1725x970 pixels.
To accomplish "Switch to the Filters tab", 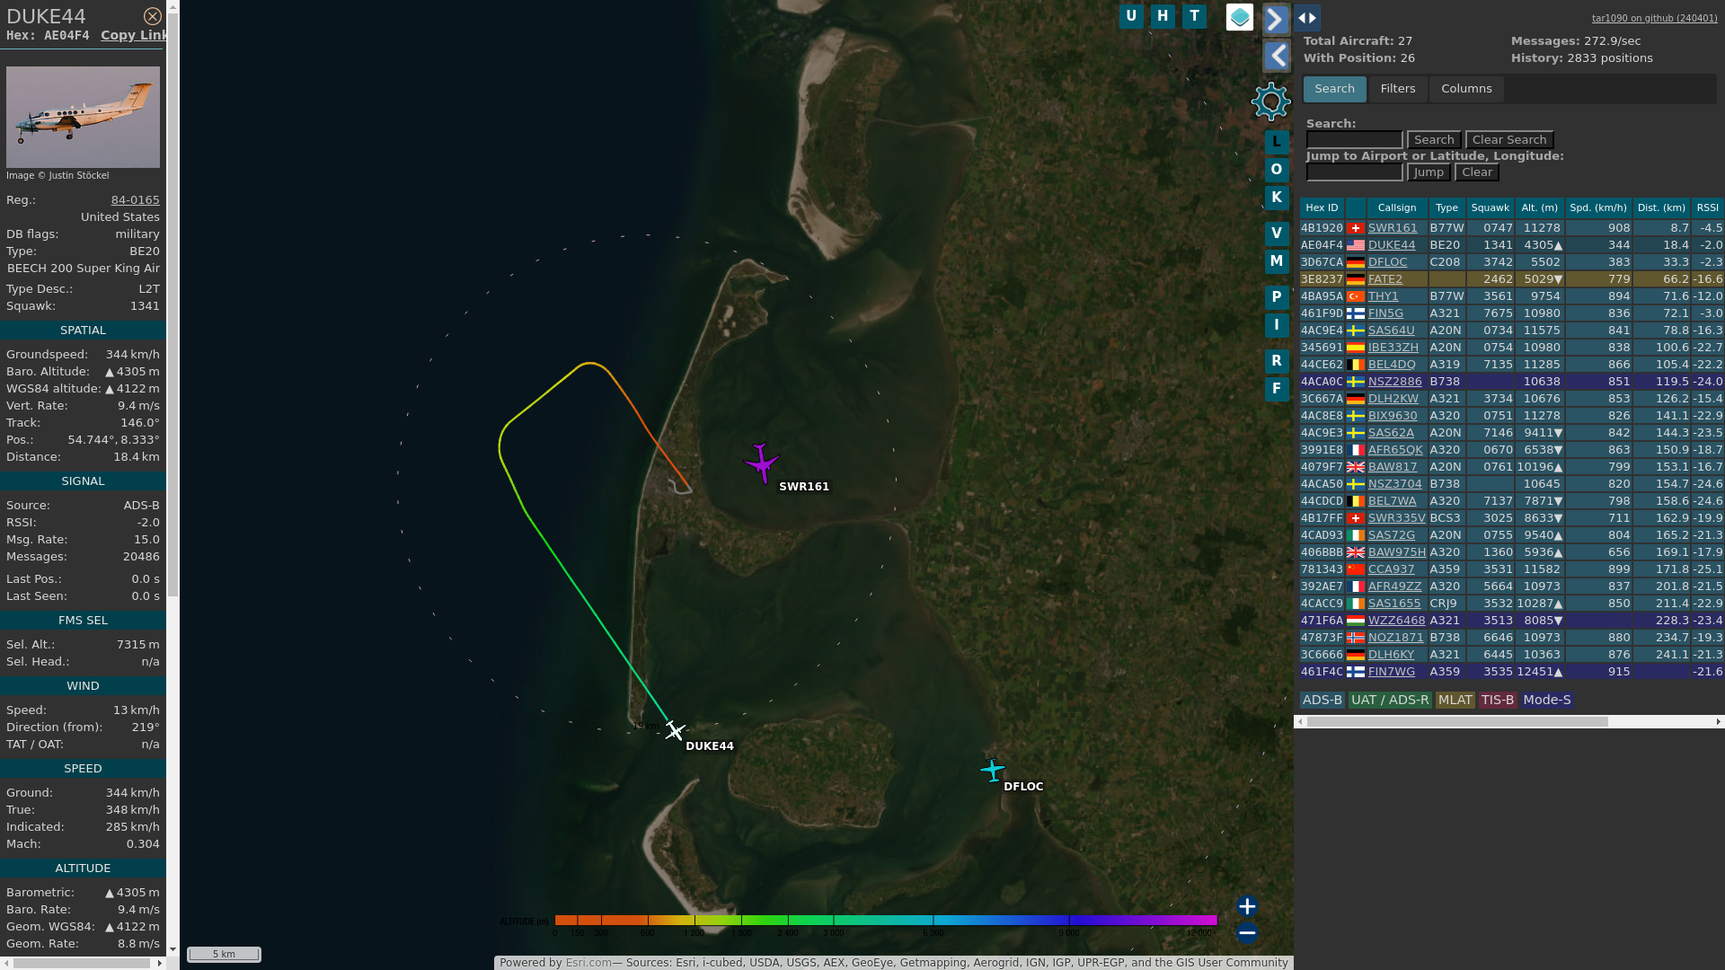I will point(1397,89).
